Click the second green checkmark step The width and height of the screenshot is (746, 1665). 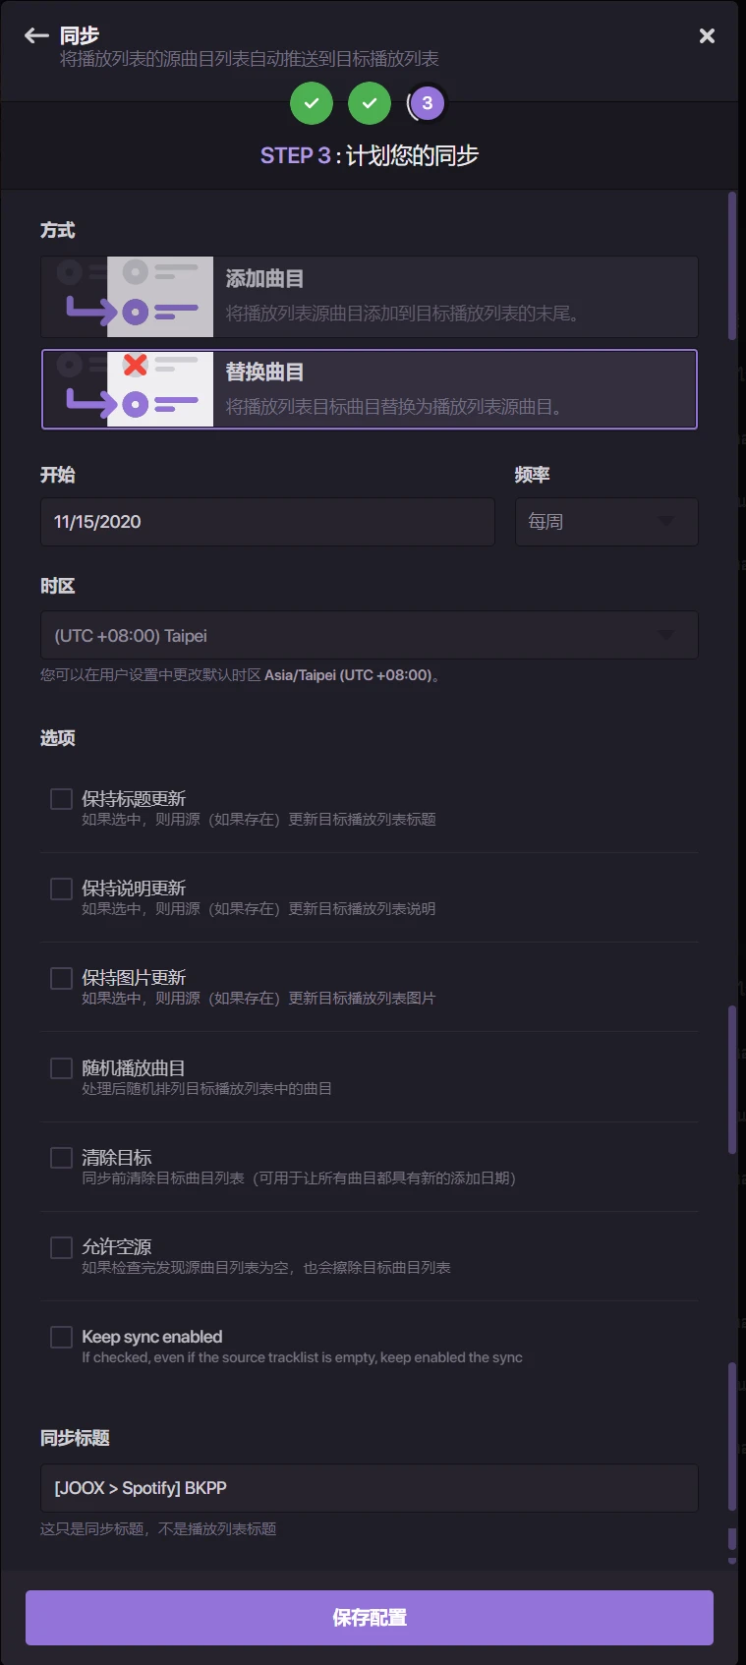(370, 103)
